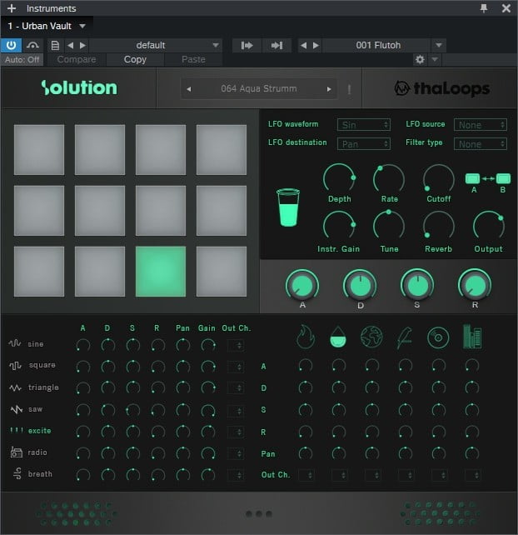Click the saw waveform icon
The width and height of the screenshot is (518, 535).
pyautogui.click(x=16, y=409)
